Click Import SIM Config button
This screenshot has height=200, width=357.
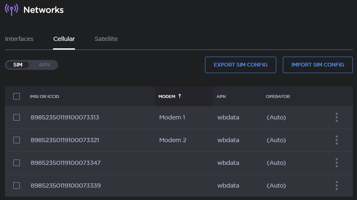point(318,65)
